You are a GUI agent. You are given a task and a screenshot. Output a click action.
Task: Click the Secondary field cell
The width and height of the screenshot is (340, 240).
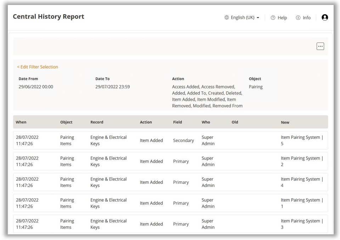[x=183, y=141]
